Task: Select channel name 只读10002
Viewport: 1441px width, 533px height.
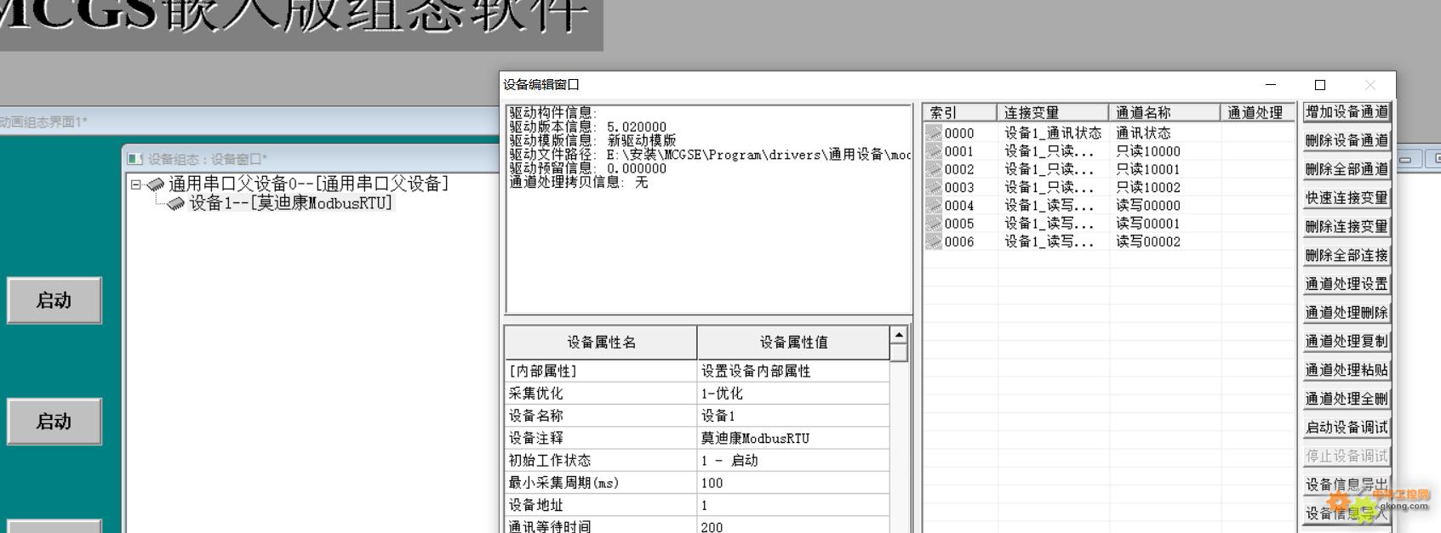Action: click(x=1148, y=187)
